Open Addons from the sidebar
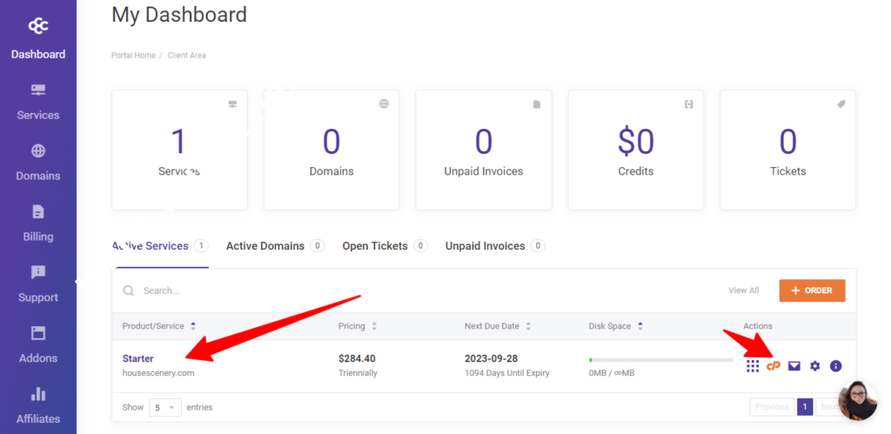This screenshot has width=891, height=434. [x=38, y=345]
